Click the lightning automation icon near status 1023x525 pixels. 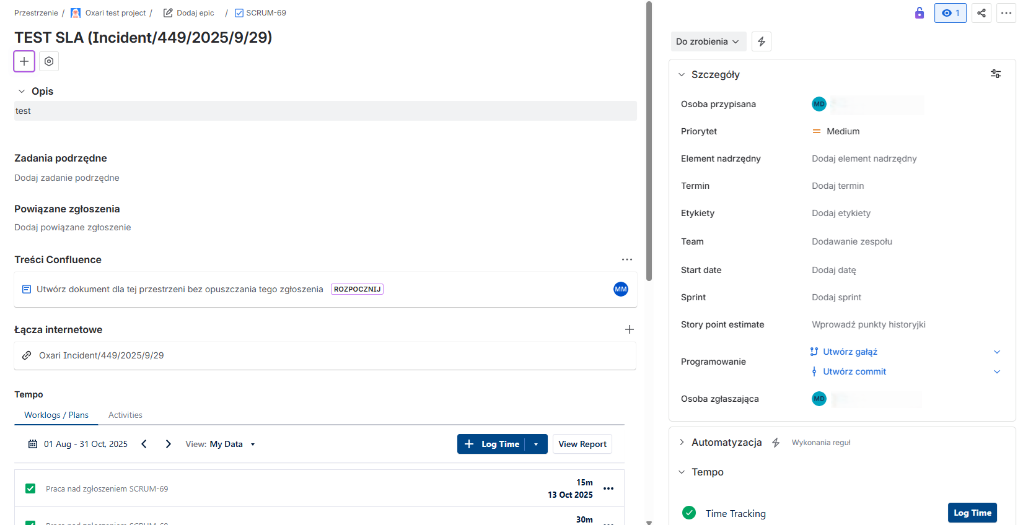coord(762,41)
